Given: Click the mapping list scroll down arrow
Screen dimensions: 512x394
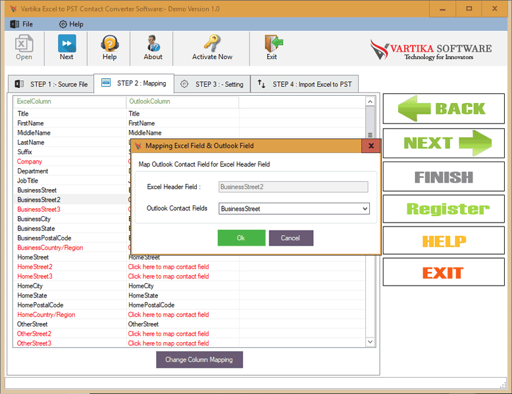Looking at the screenshot, I should coord(370,342).
